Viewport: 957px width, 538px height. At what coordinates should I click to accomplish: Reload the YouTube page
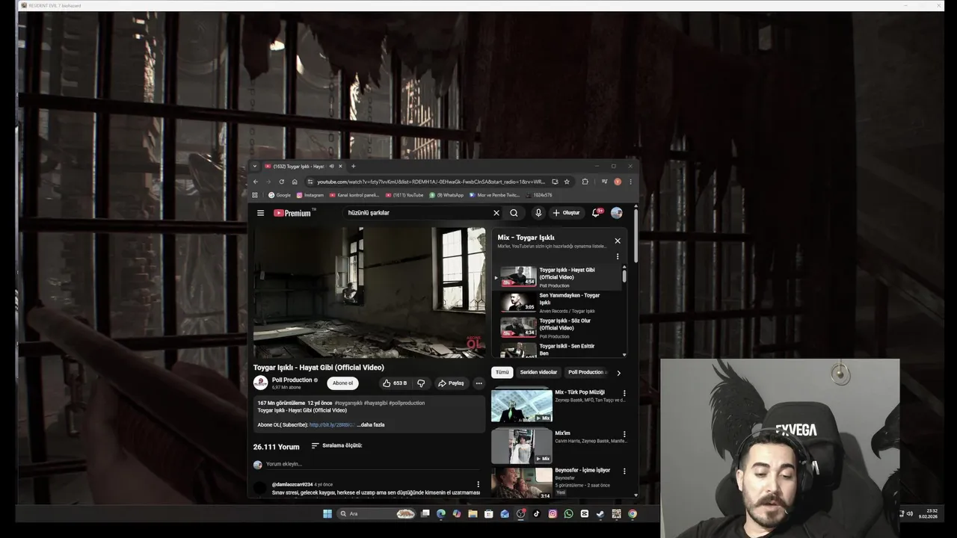(281, 182)
